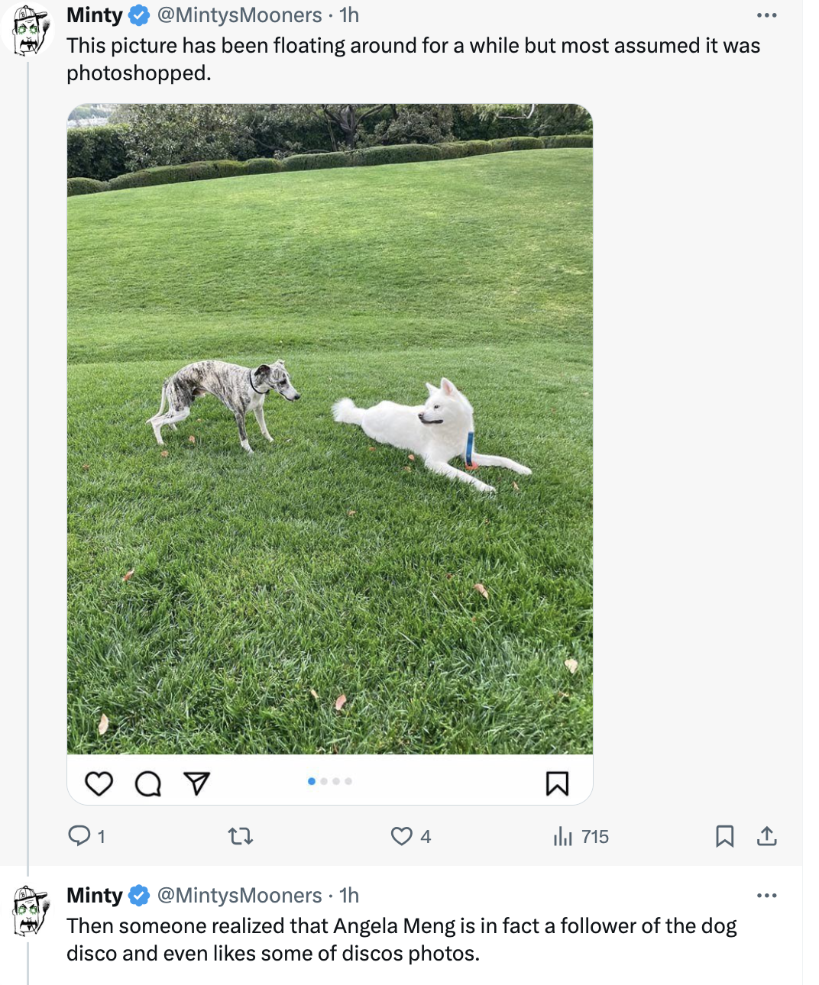The image size is (819, 985).
Task: Open the more options menu on second tweet
Action: point(766,895)
